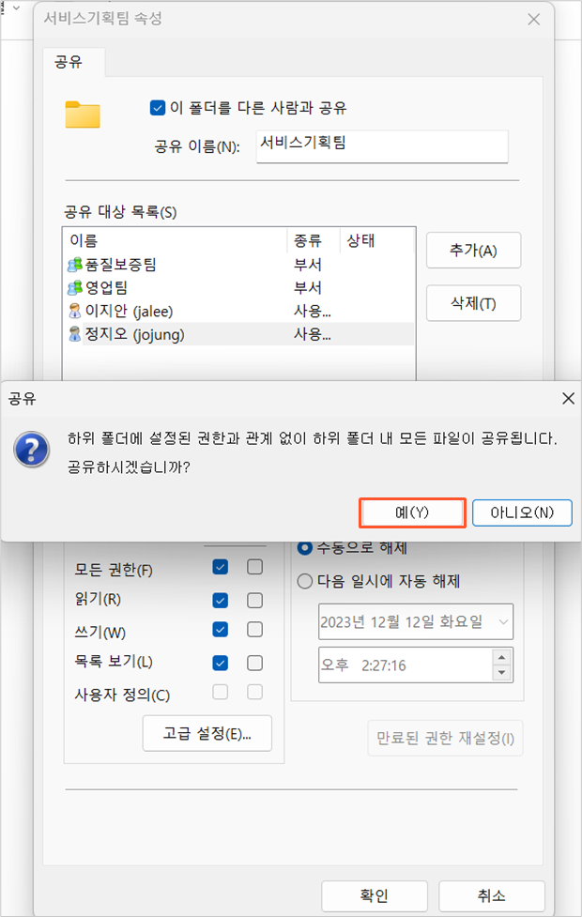Decrease time with the down spinner arrow

click(x=501, y=673)
